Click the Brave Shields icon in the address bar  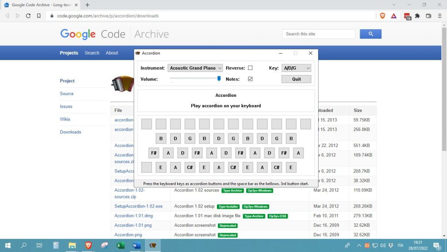[382, 15]
